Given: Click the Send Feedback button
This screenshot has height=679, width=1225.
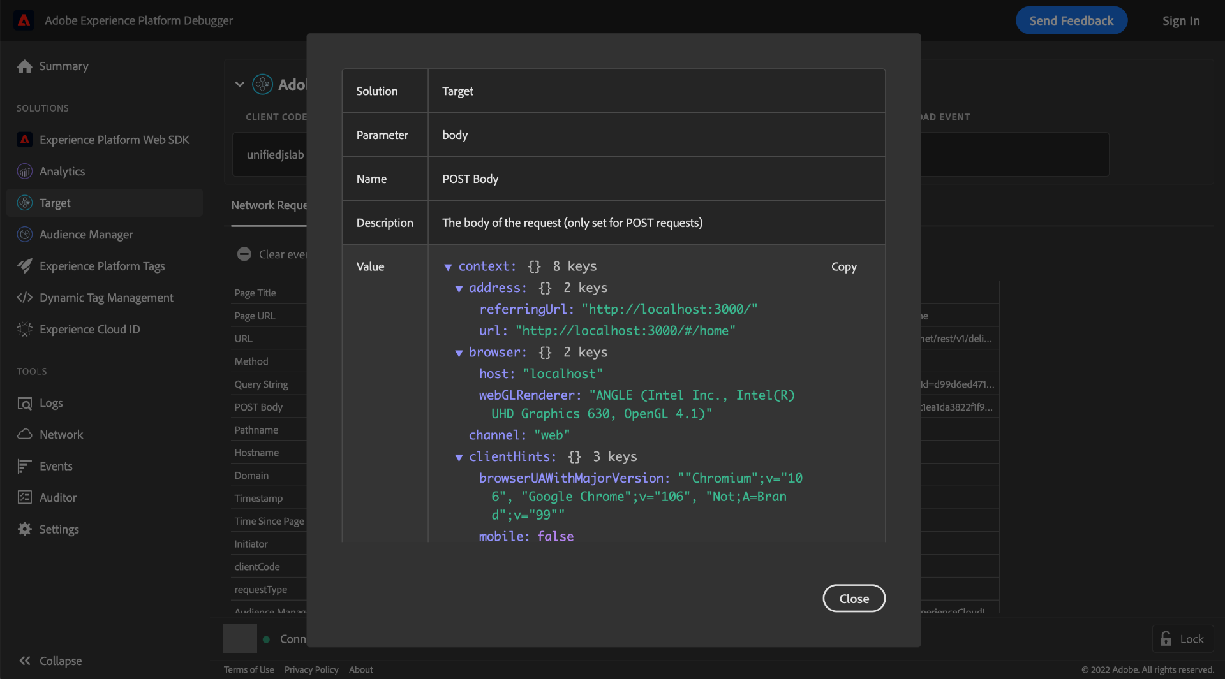Looking at the screenshot, I should (x=1071, y=20).
